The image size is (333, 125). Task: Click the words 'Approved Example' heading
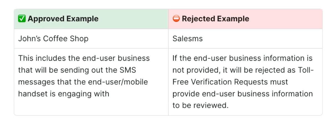[63, 19]
